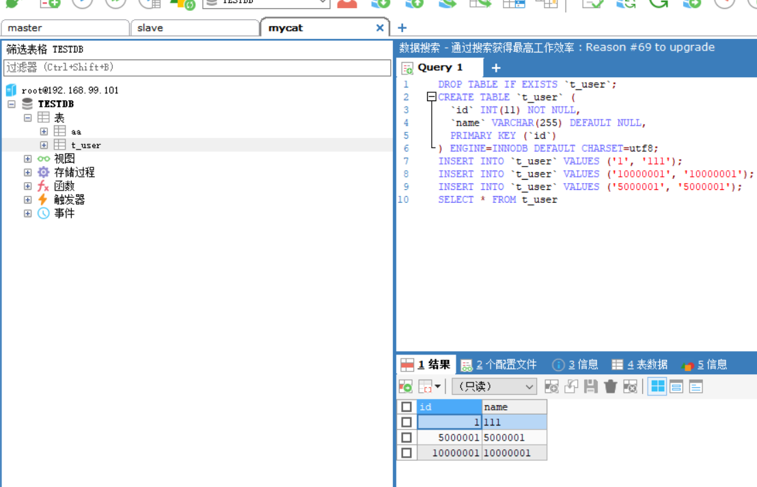Click the reset filter grid icon
Viewport: 757px width, 487px height.
pos(426,387)
